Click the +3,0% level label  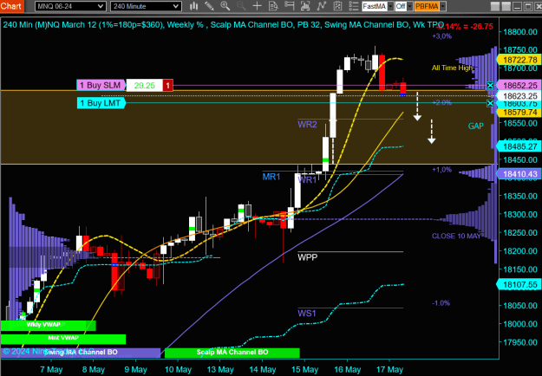tap(441, 36)
